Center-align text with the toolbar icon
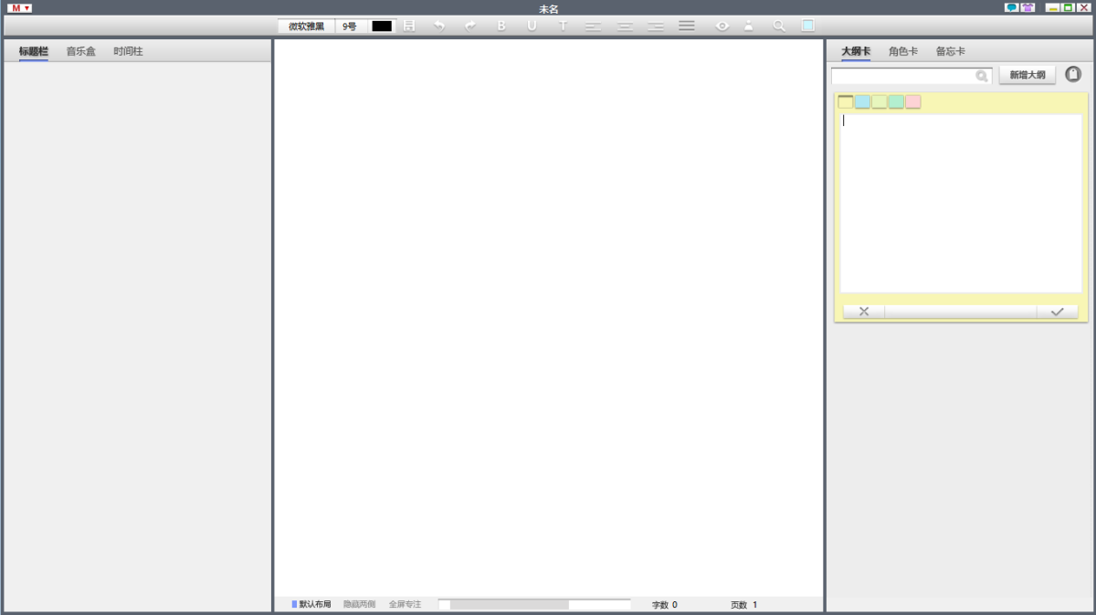The height and width of the screenshot is (615, 1096). click(x=625, y=26)
